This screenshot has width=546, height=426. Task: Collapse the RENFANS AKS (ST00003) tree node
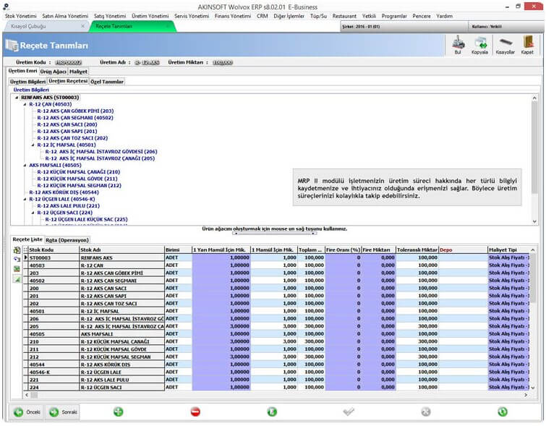coord(17,98)
